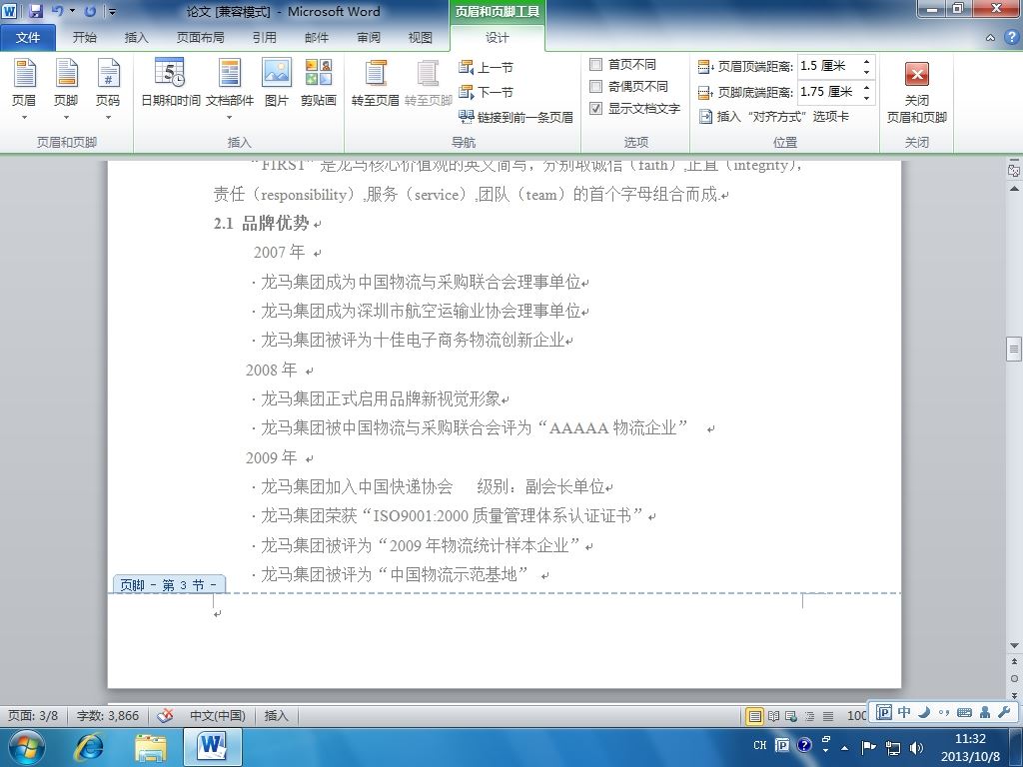This screenshot has height=767, width=1023.
Task: Toggle 链接到前一条页眉 link to previous
Action: click(x=516, y=117)
